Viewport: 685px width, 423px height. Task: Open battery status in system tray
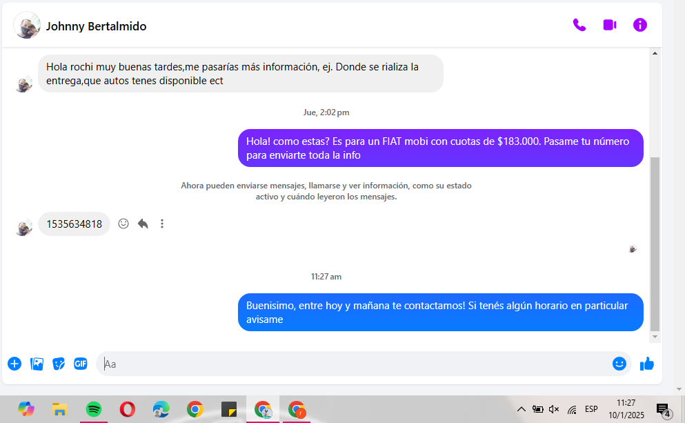pyautogui.click(x=538, y=409)
